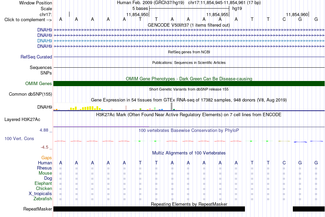The image size is (325, 217).
Task: Open the RefSeq Curated track label
Action: click(36, 57)
